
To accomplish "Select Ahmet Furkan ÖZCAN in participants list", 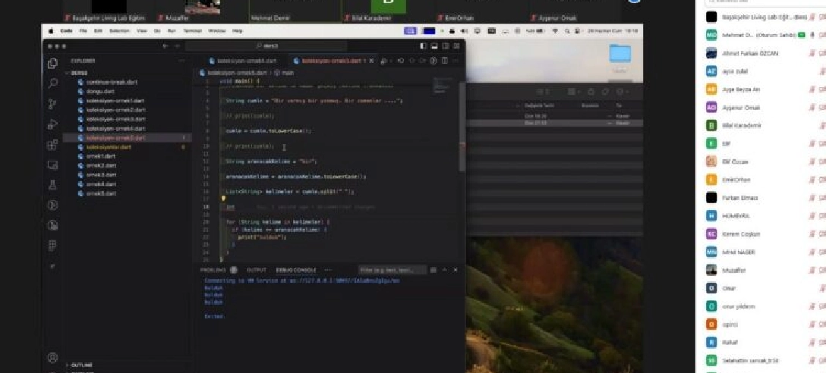I will click(x=760, y=53).
